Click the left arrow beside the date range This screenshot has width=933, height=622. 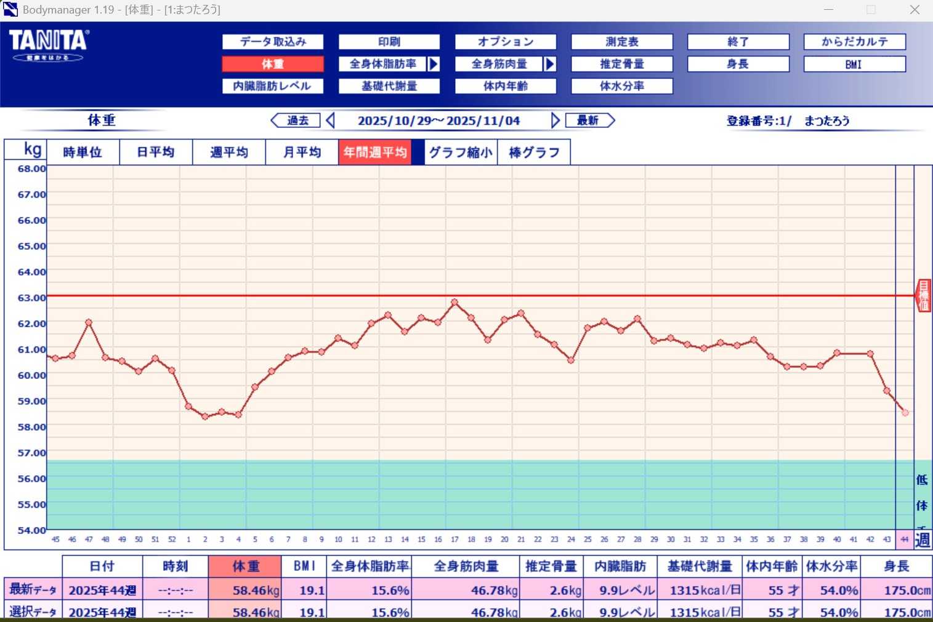point(330,120)
